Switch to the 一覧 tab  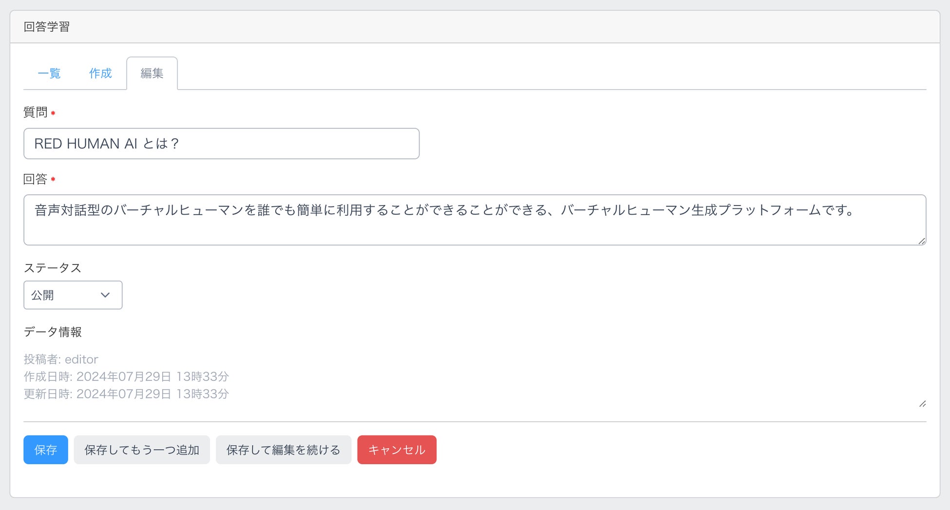[x=49, y=74]
